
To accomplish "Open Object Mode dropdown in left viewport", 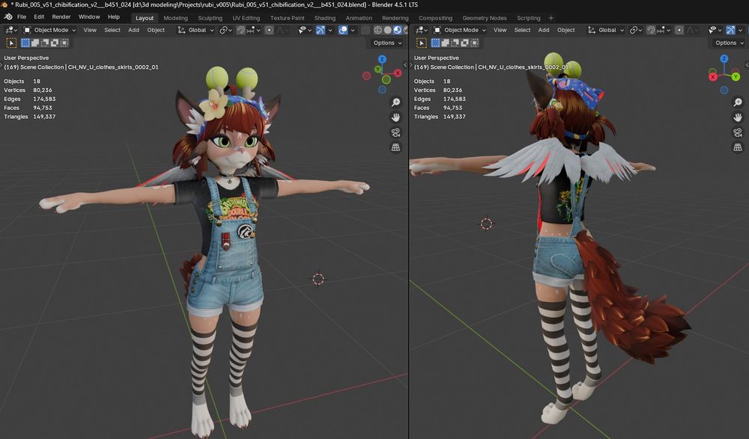I will click(x=50, y=30).
